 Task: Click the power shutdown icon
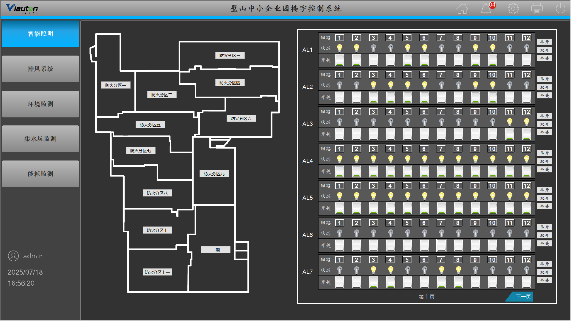tap(560, 9)
